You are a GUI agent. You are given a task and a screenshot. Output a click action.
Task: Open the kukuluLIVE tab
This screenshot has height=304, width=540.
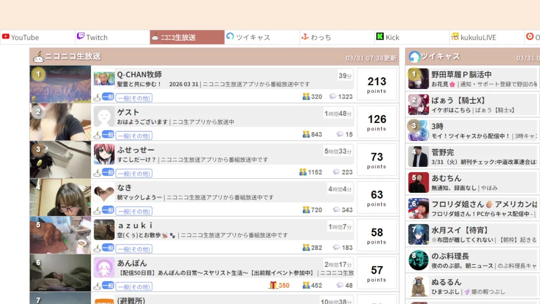486,37
